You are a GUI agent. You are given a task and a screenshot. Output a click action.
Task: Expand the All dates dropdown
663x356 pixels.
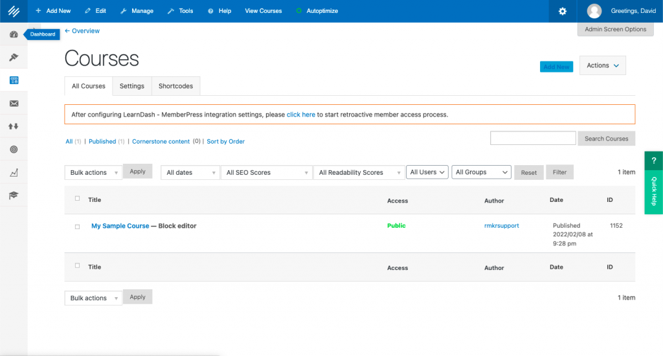click(190, 173)
